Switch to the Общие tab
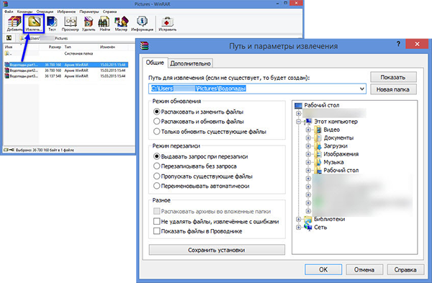432x283 pixels. (155, 63)
